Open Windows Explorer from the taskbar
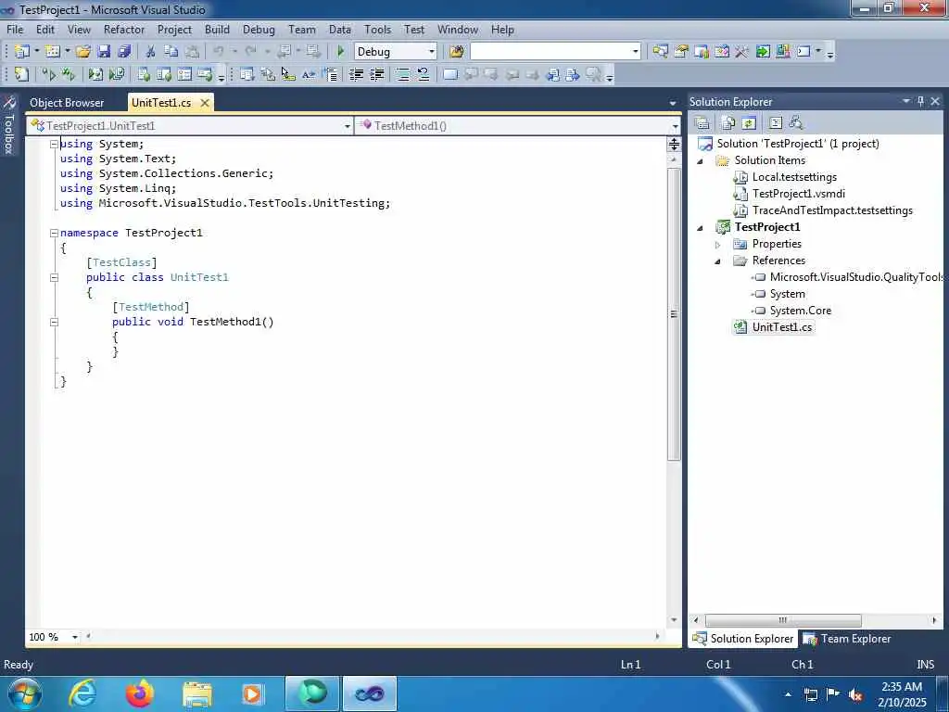The height and width of the screenshot is (712, 949). click(x=196, y=694)
